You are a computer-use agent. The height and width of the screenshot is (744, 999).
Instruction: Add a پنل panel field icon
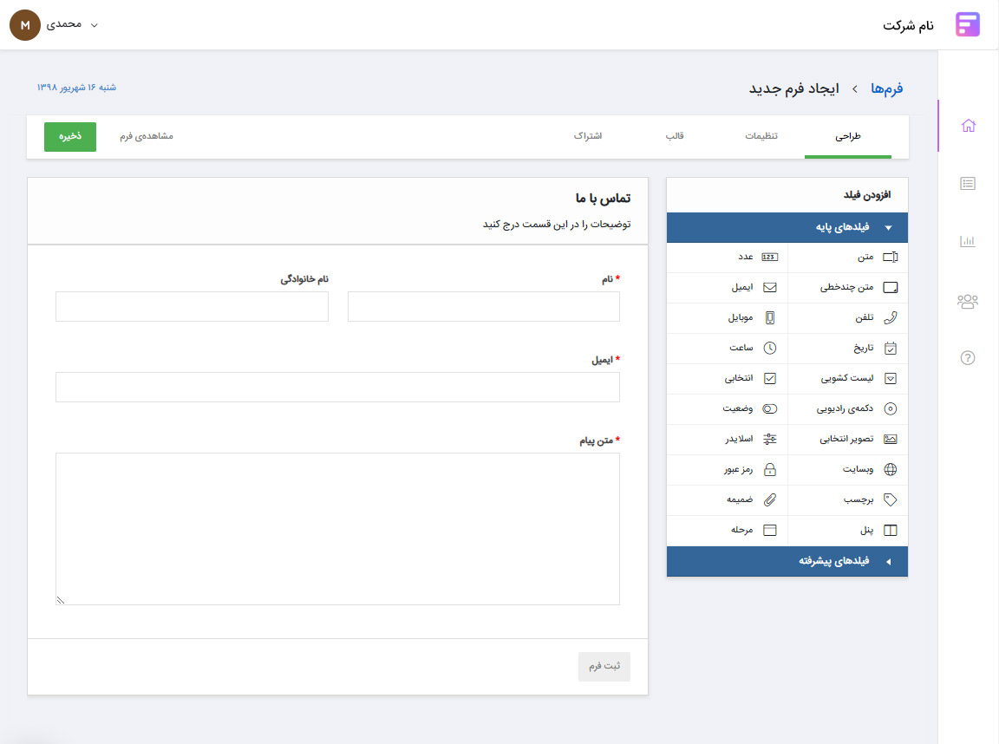[891, 530]
